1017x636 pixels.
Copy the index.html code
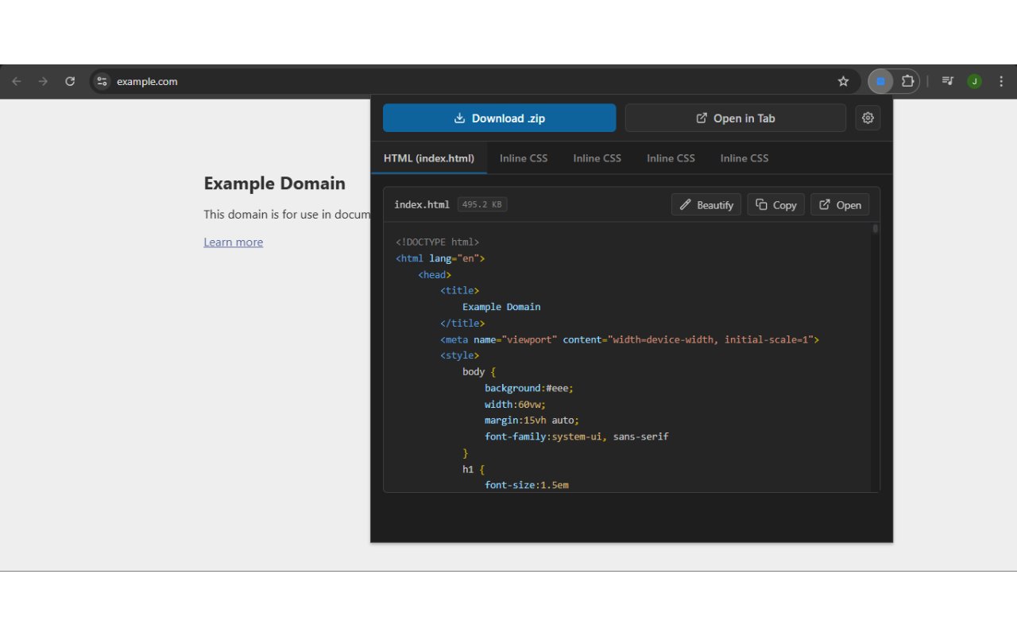776,204
